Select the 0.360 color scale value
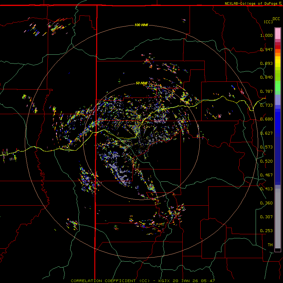The height and width of the screenshot is (283, 283). coord(266,203)
